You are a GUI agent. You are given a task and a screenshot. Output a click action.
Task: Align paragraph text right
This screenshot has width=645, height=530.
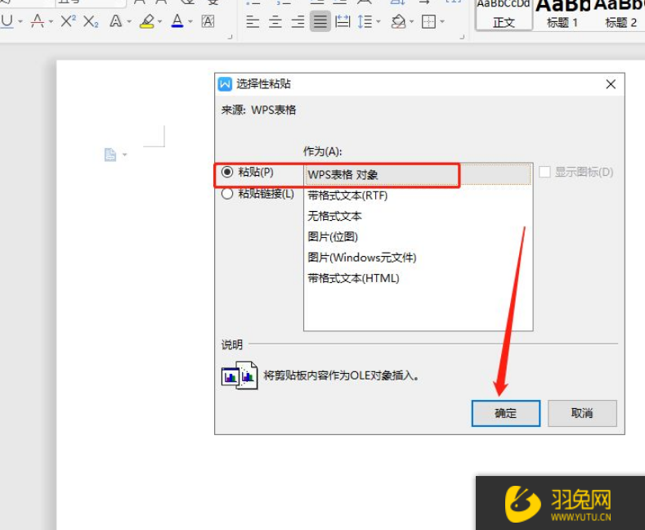pos(298,21)
